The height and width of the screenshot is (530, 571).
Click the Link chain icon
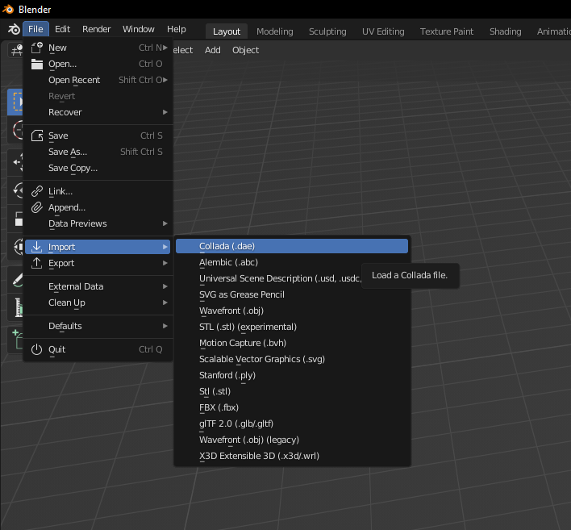click(37, 191)
